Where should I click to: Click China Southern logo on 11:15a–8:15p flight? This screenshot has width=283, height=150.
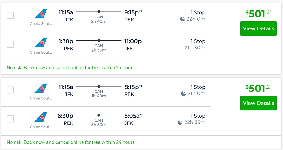click(x=41, y=89)
